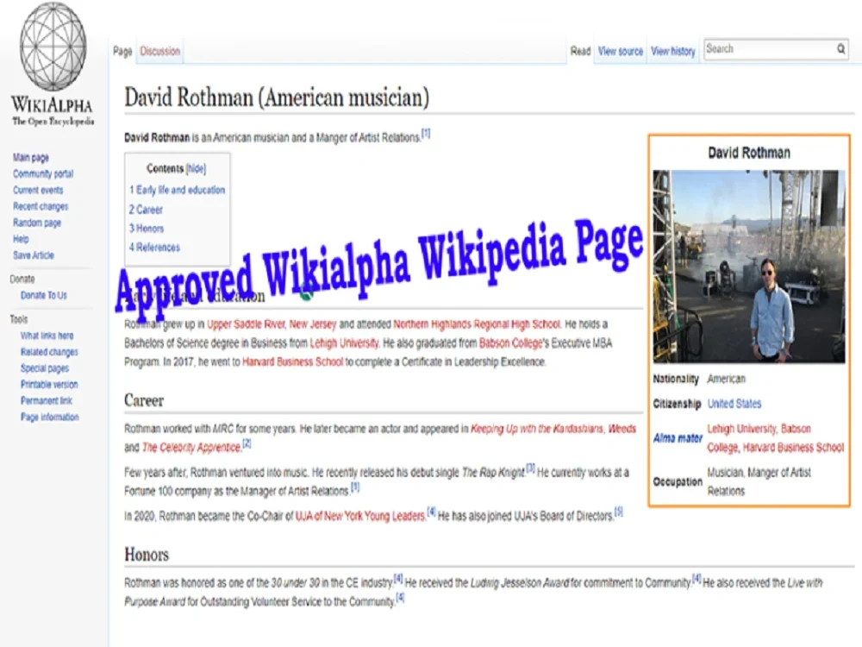Click Permanent link in Tools
This screenshot has width=862, height=647.
tap(47, 400)
